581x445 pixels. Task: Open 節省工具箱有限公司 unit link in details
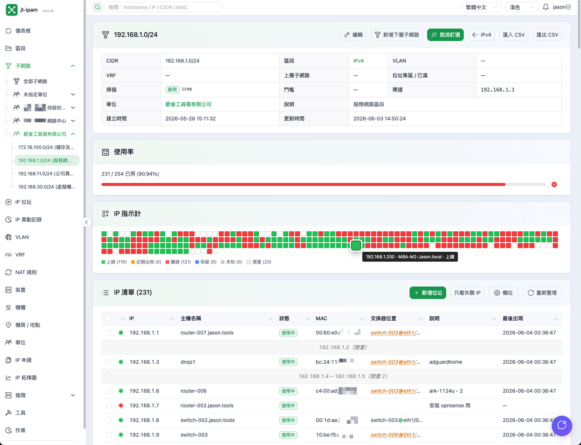tap(188, 104)
